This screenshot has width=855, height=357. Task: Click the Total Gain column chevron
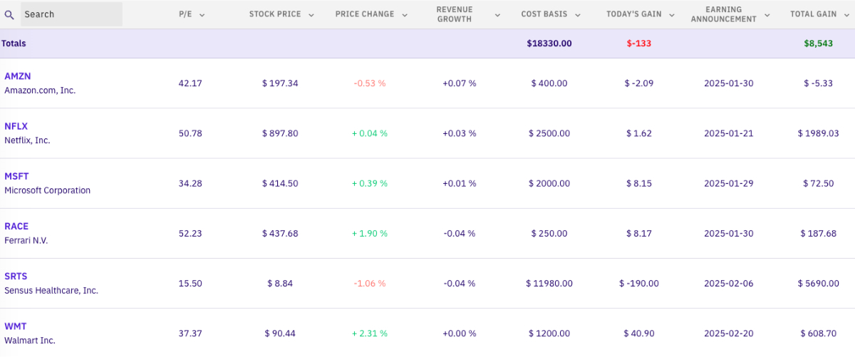click(x=847, y=14)
